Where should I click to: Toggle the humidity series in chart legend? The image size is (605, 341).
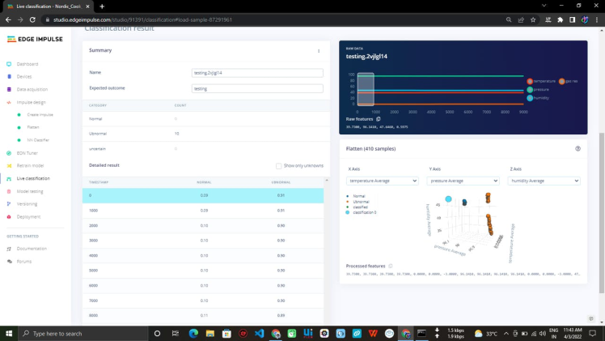point(542,98)
